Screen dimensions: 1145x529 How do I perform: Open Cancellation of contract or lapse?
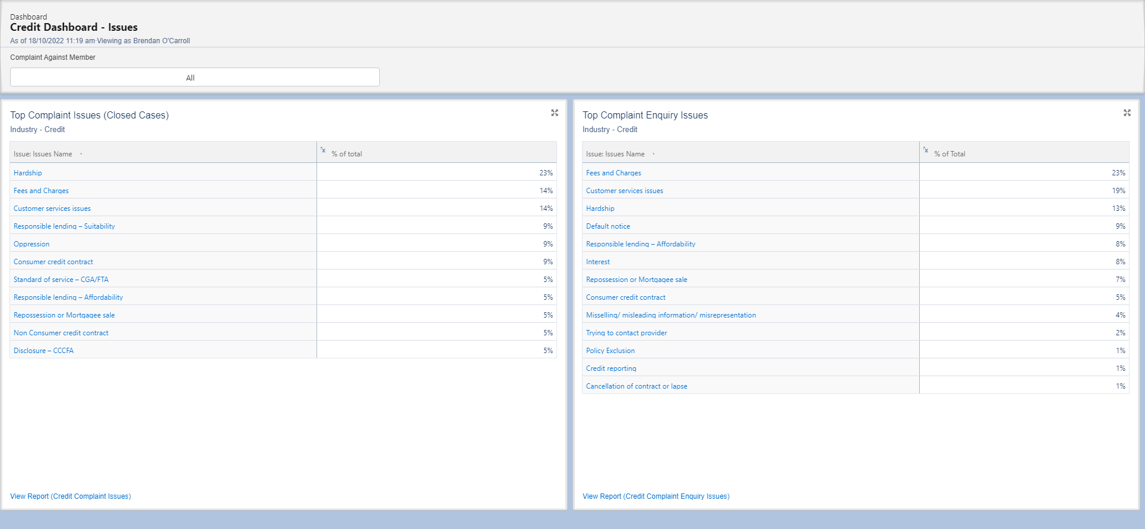(x=637, y=386)
